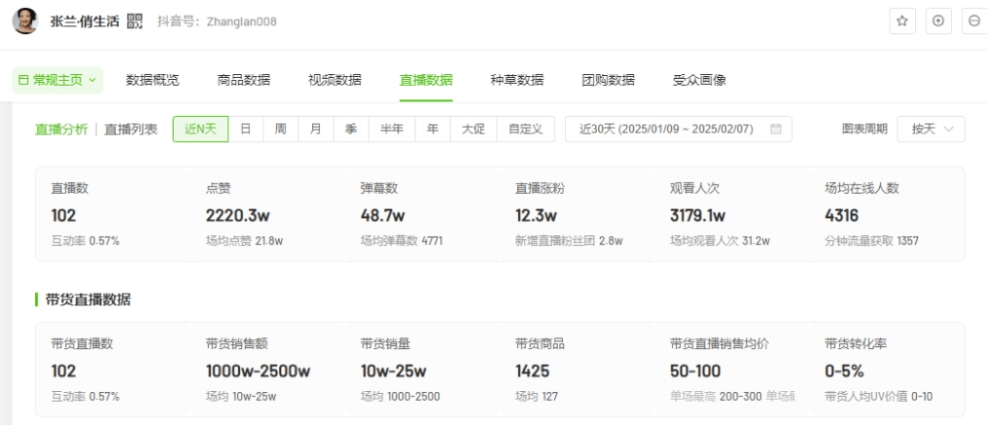Expand the 按天 chart period dropdown
The width and height of the screenshot is (996, 430).
point(932,129)
